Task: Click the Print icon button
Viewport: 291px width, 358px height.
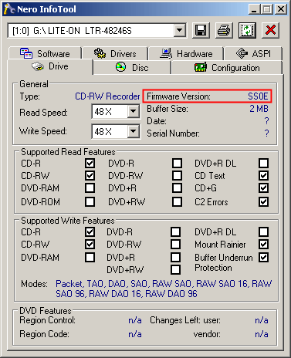Action: click(x=224, y=30)
